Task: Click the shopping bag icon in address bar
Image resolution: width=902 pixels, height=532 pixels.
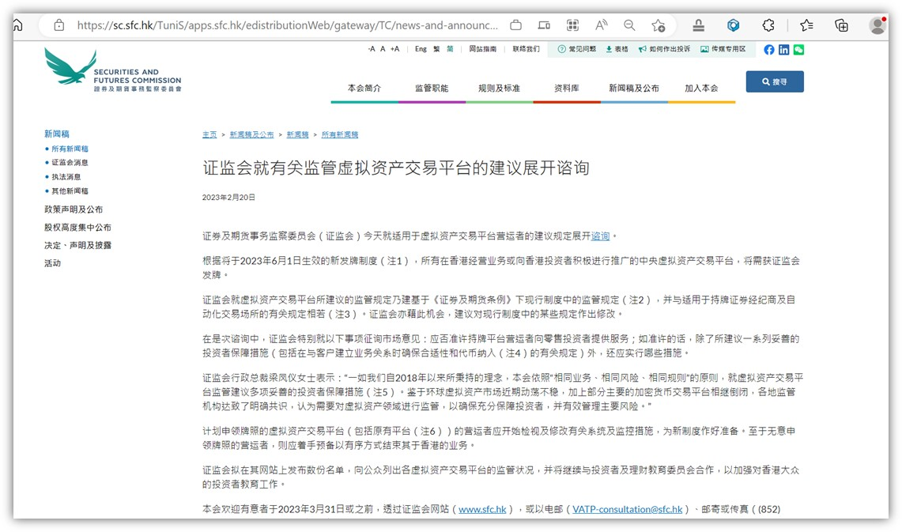Action: pos(516,25)
